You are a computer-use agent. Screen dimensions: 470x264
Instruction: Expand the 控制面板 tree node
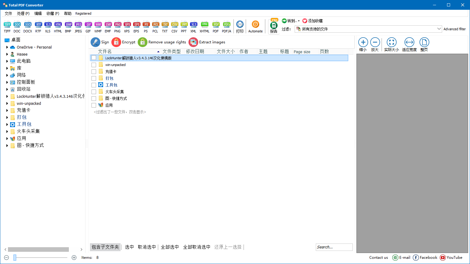[x=7, y=82]
